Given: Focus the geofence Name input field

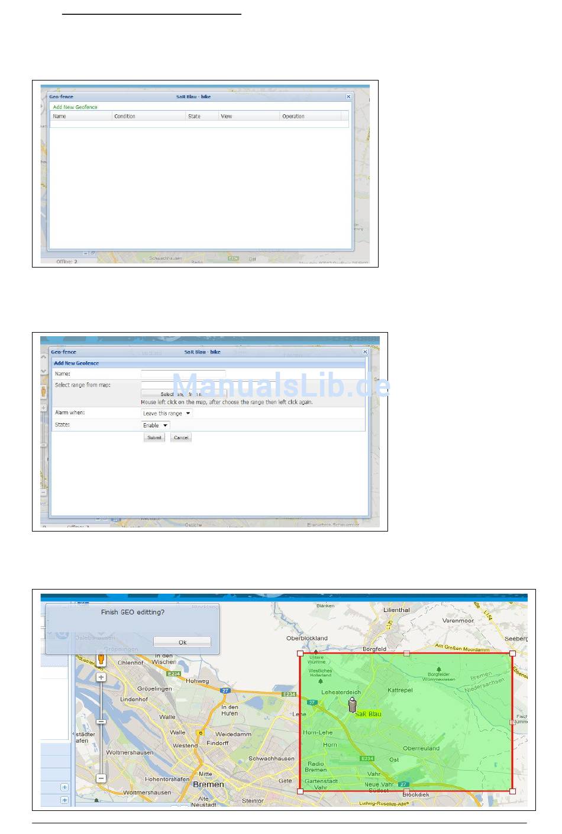Looking at the screenshot, I should (183, 373).
